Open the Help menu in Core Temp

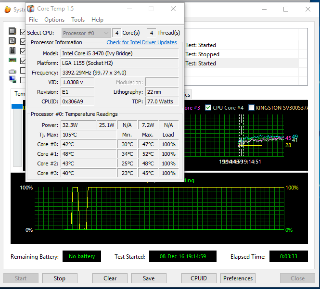(x=97, y=20)
